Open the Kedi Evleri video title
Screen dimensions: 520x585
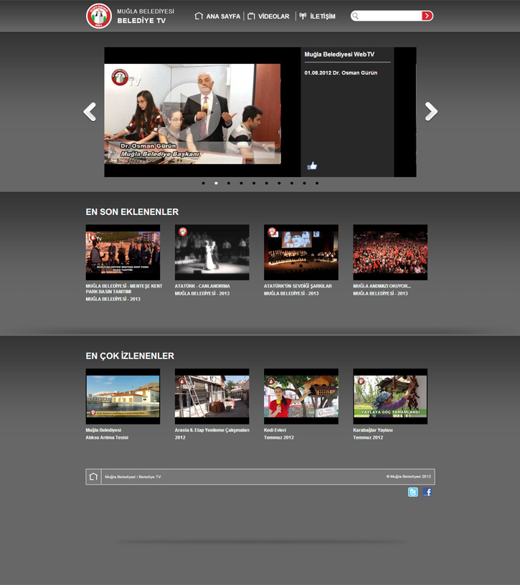point(275,430)
